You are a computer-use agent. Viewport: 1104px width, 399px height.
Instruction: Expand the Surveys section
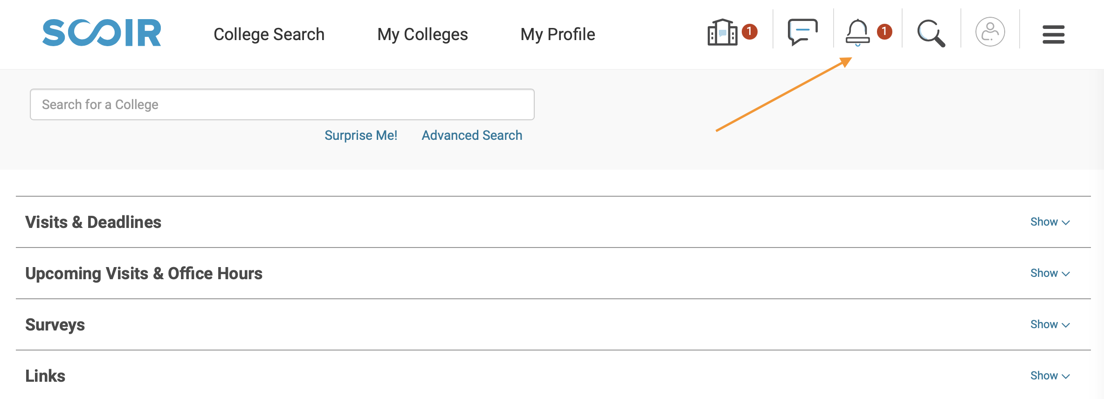(1050, 324)
